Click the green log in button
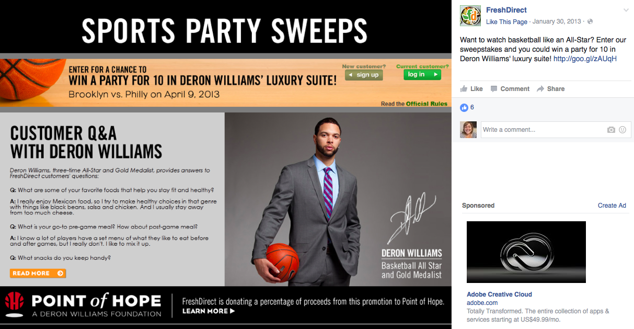Image resolution: width=634 pixels, height=329 pixels. [x=422, y=75]
